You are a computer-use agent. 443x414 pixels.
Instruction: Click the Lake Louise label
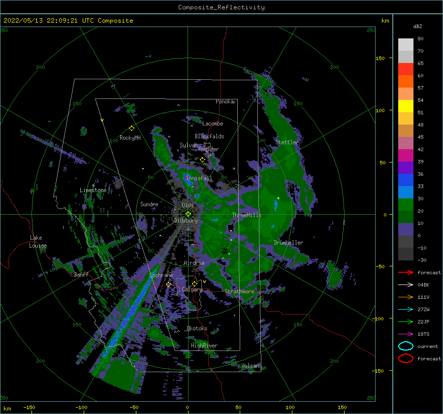click(38, 242)
